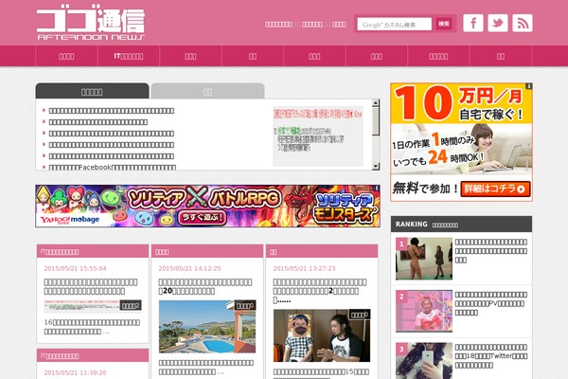Open the IT category header above the 11:39:20 article
Screen dimensions: 568x379
[93, 356]
